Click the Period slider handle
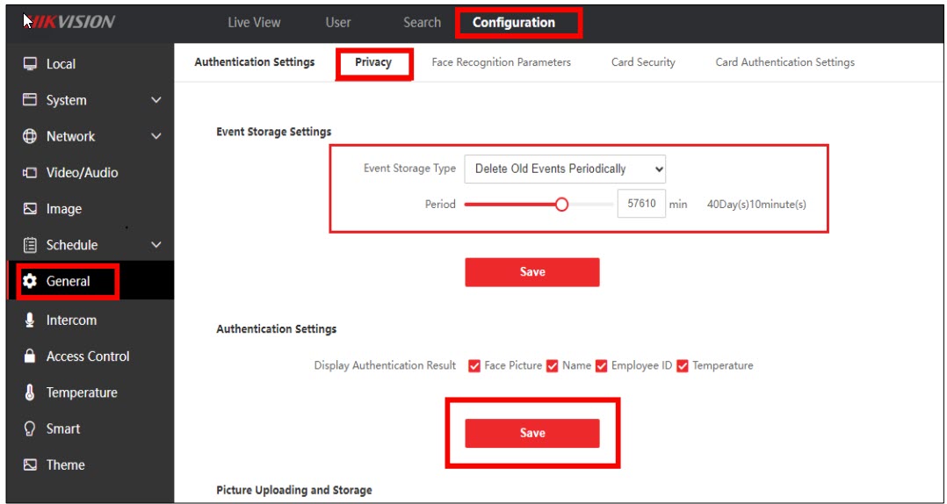This screenshot has width=947, height=504. (x=562, y=205)
